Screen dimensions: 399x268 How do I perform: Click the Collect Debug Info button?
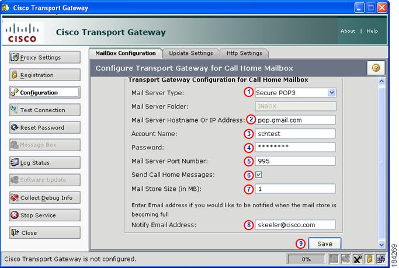45,197
